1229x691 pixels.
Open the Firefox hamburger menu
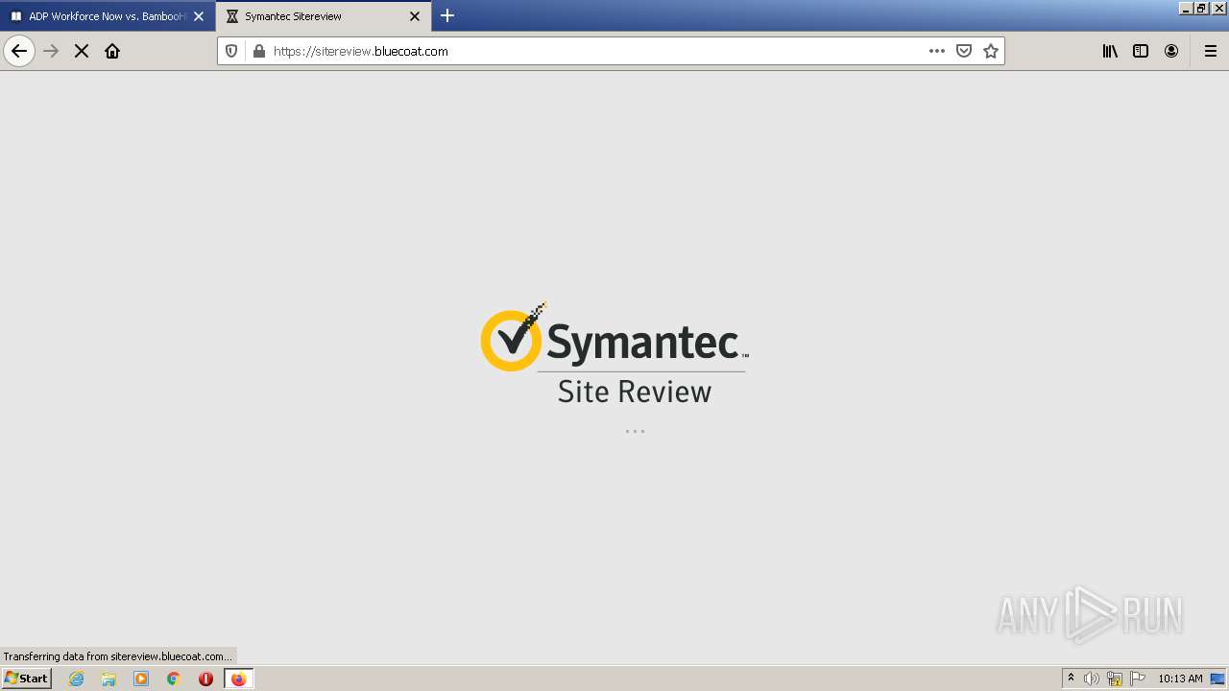click(1211, 51)
